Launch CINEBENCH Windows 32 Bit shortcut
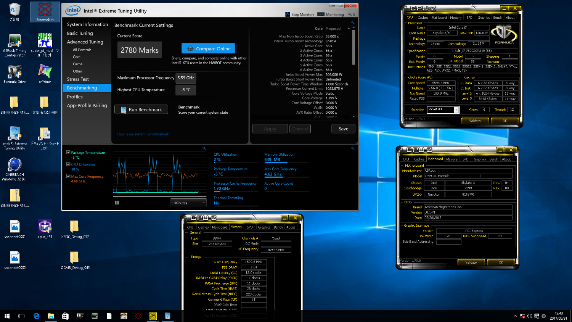 [14, 169]
